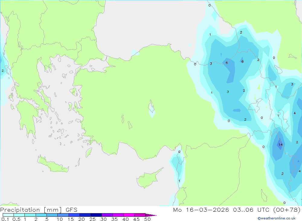Click the '45' legend scale label
This screenshot has height=221, width=302.
137,219
